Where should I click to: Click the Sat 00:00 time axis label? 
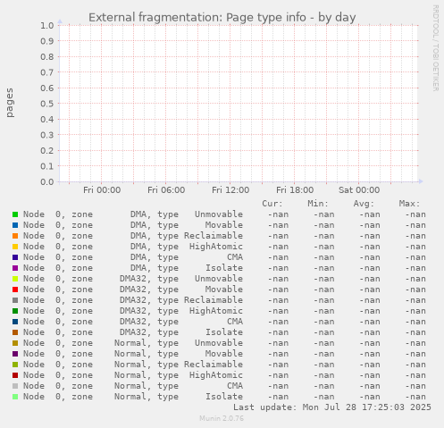pyautogui.click(x=359, y=190)
